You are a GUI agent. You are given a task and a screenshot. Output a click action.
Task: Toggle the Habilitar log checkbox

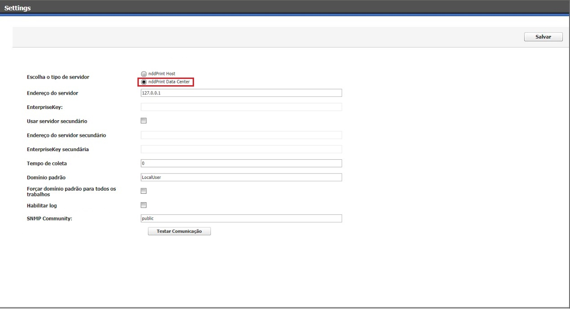coord(144,205)
